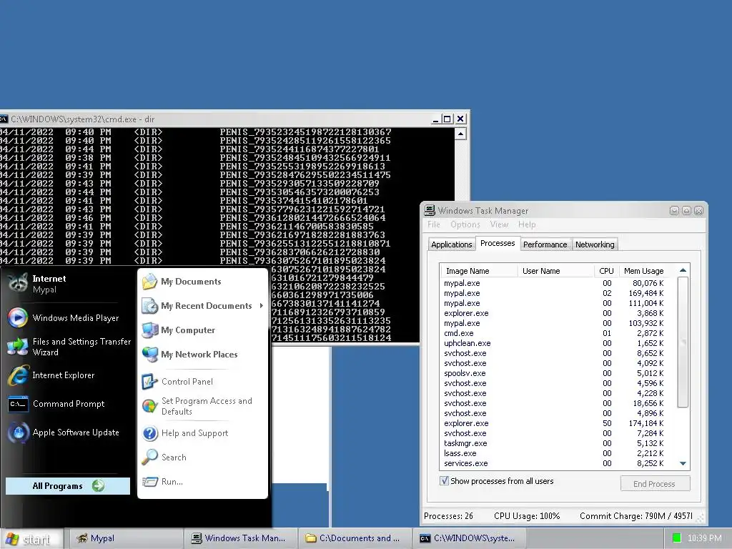The width and height of the screenshot is (732, 549).
Task: Select svchost.exe row using 18,656 K
Action: pos(558,403)
